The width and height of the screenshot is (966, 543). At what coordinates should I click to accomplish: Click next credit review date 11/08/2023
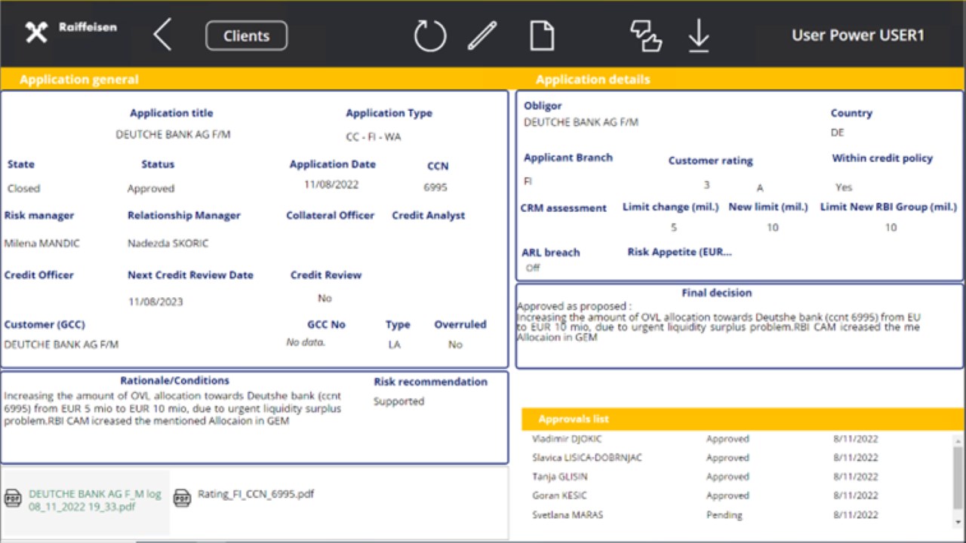[155, 302]
